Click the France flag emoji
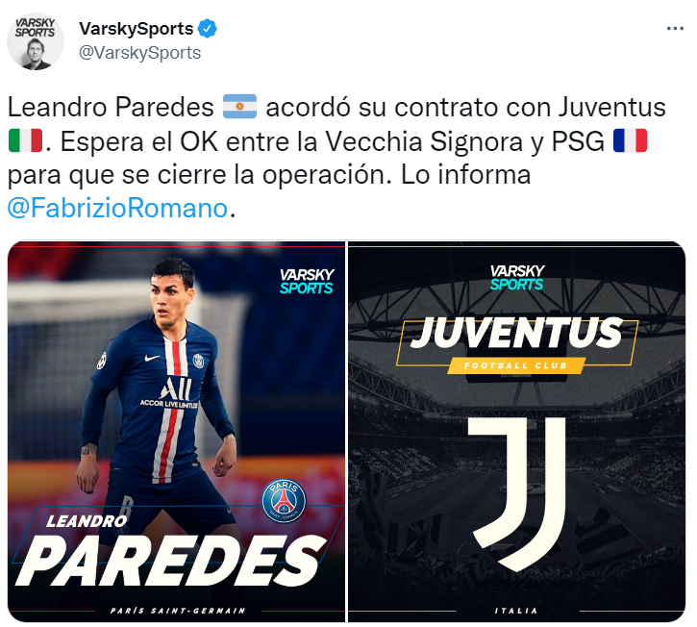 tap(630, 140)
